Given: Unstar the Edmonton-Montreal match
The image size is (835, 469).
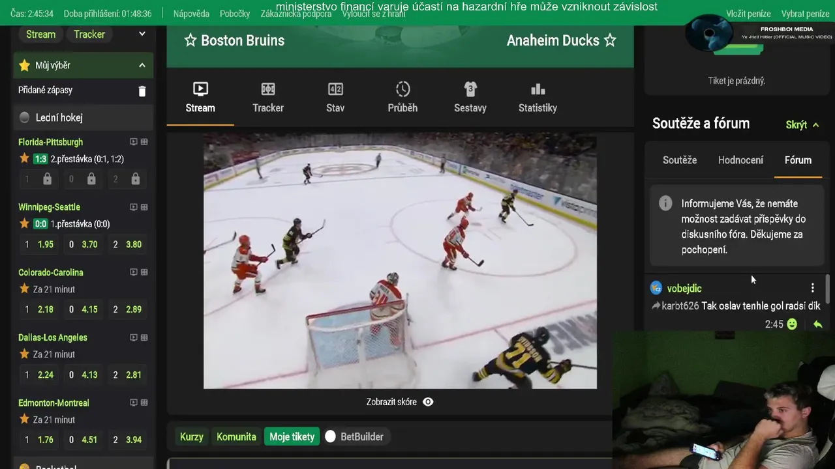Looking at the screenshot, I should point(25,419).
